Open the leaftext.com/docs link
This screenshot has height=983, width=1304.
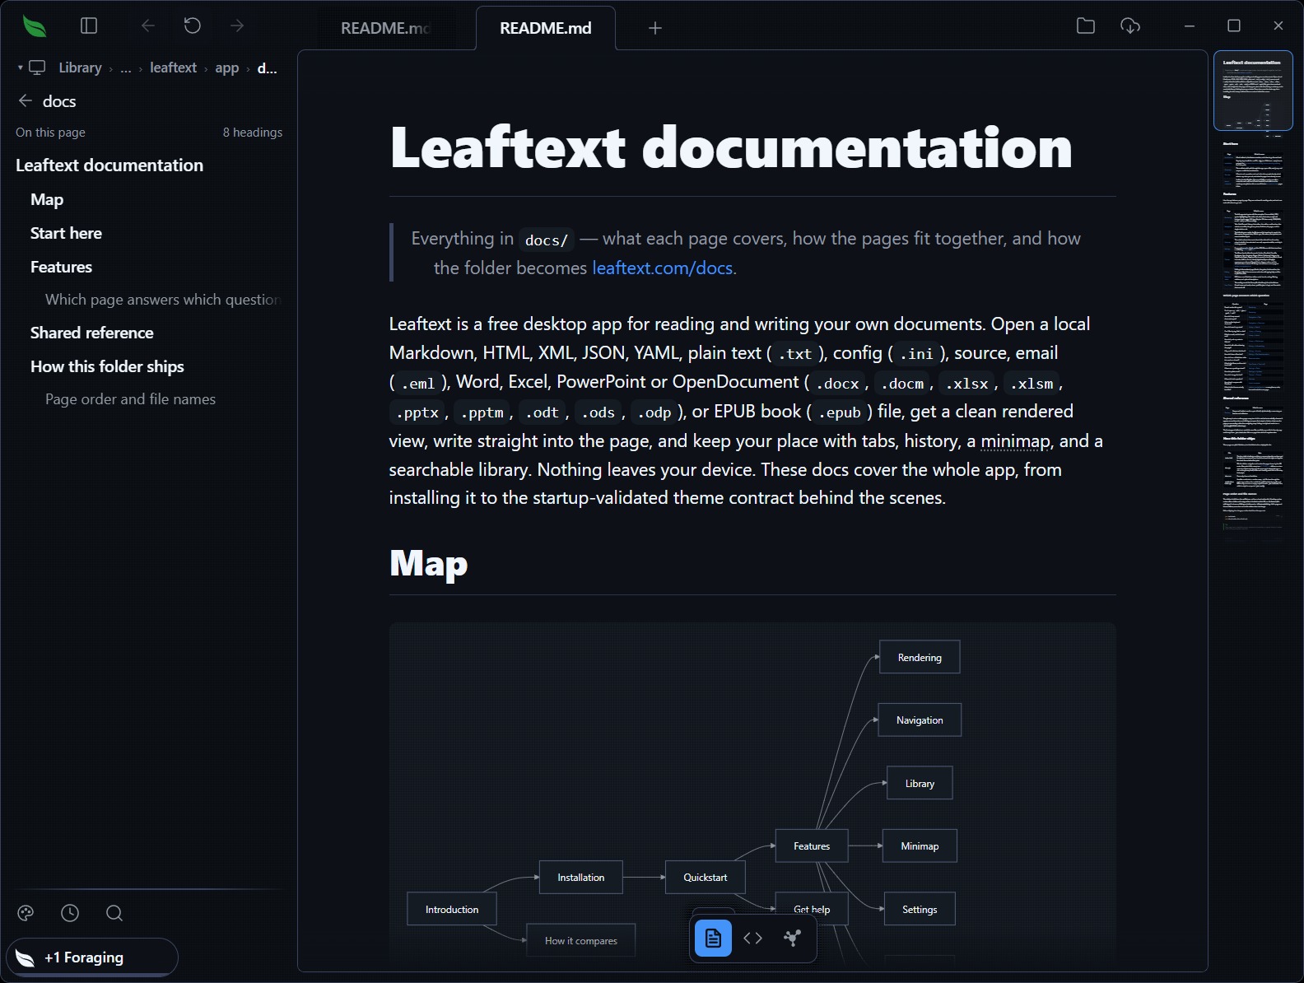tap(662, 268)
